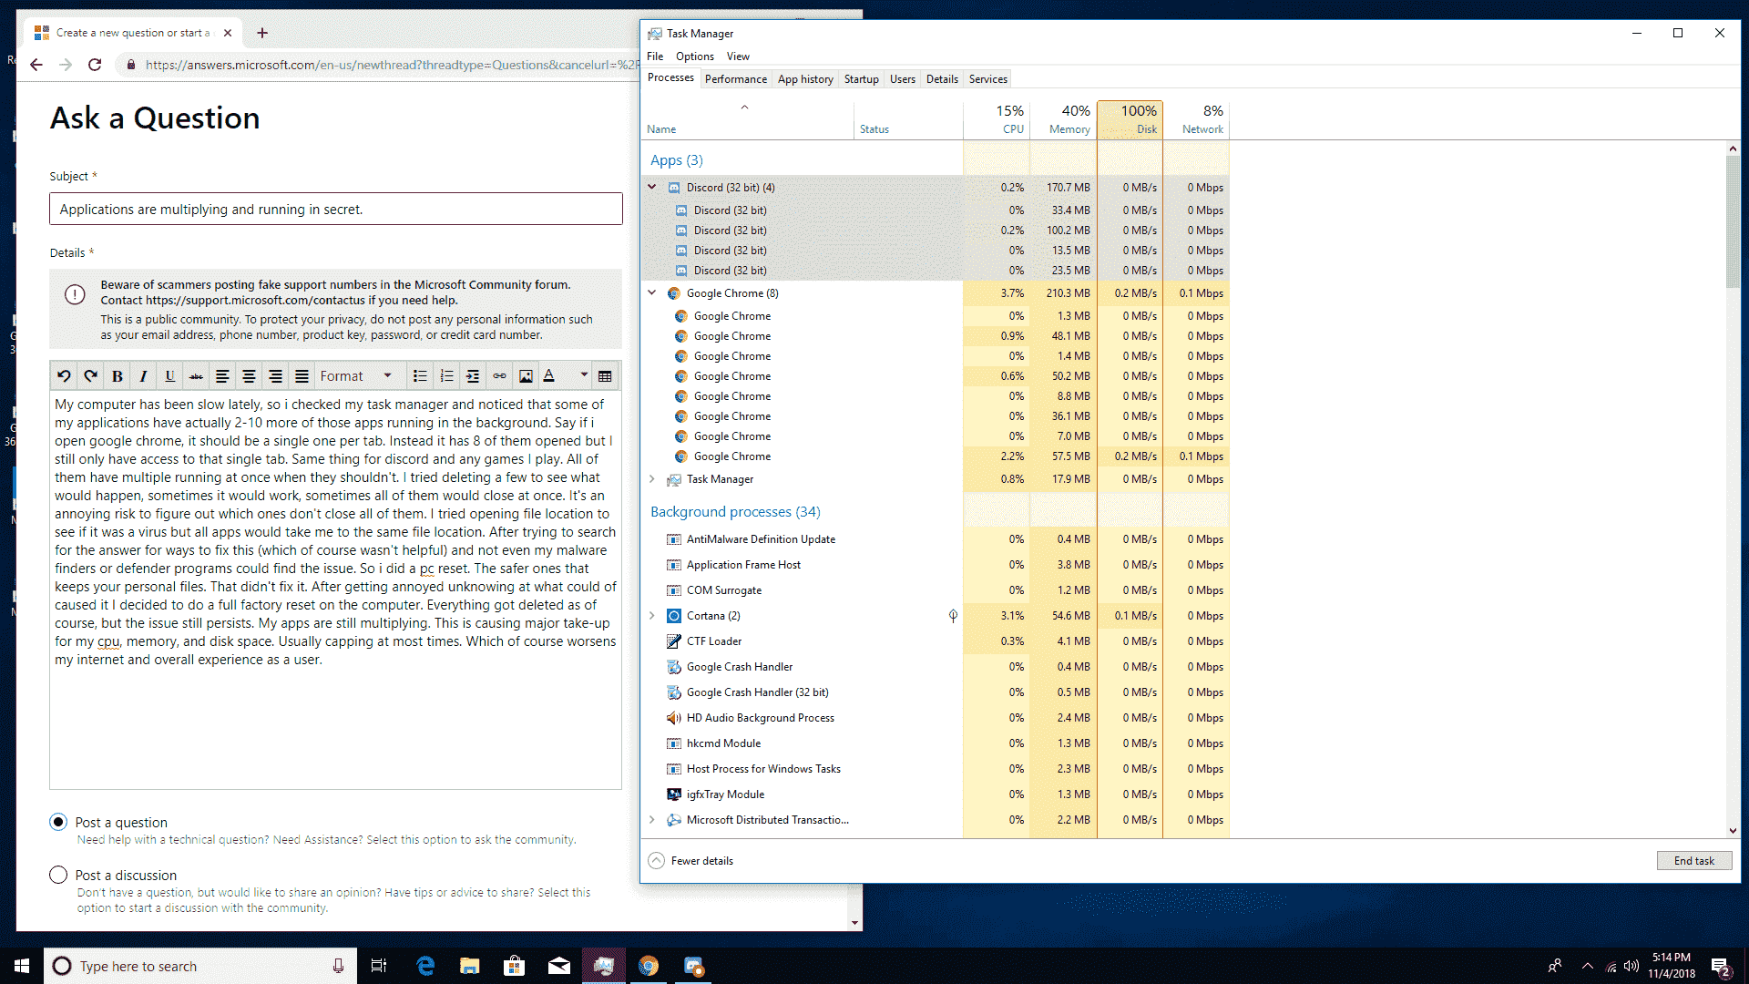Switch to the Performance tab

(x=736, y=79)
